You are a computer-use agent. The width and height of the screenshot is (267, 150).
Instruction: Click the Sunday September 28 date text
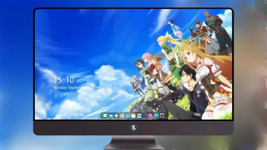[73, 87]
